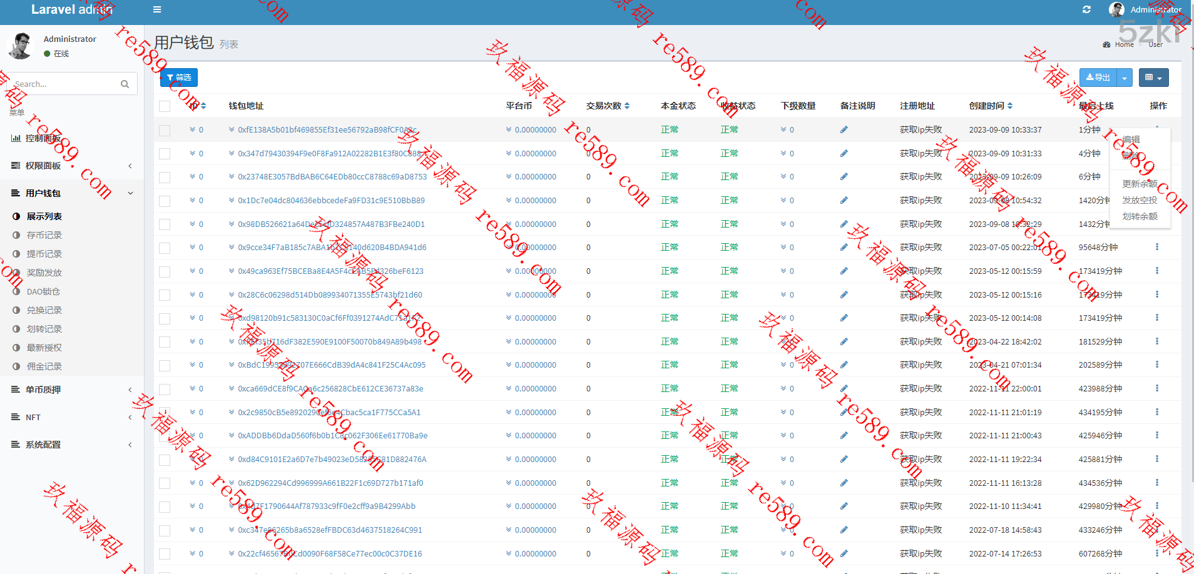Check the first wallet row checkbox
Screen dimensions: 1194x574
click(x=165, y=130)
